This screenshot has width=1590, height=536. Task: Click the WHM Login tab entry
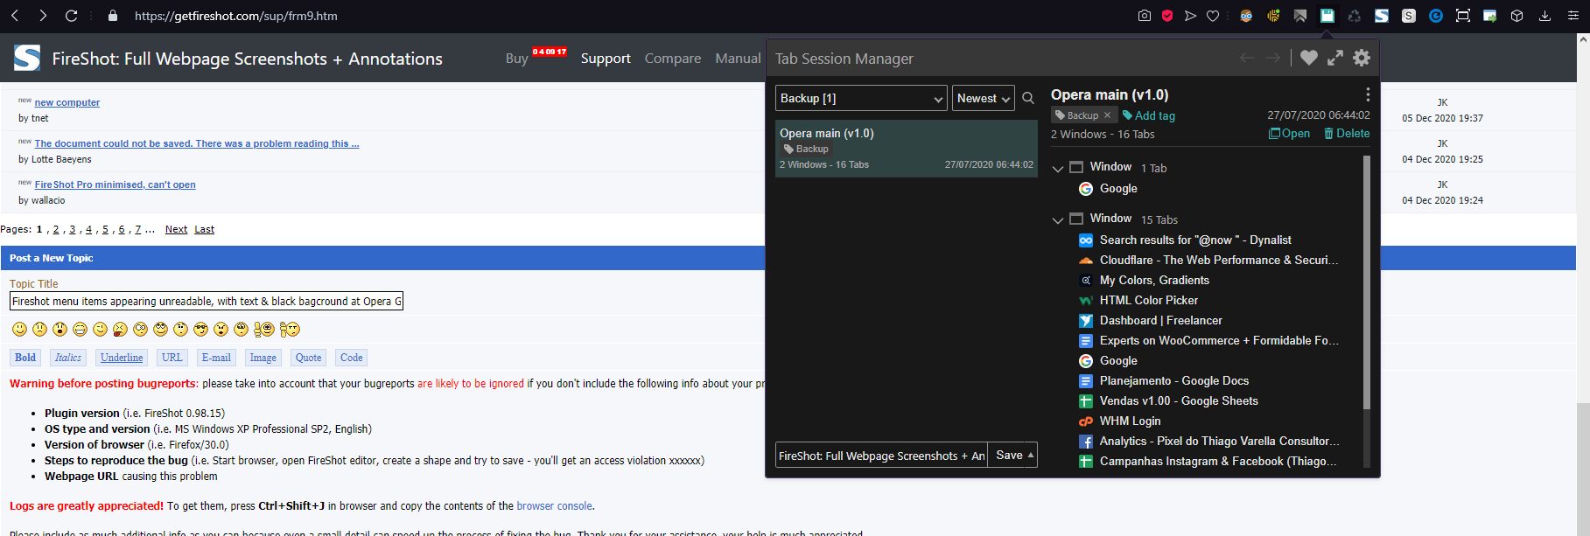pos(1131,421)
